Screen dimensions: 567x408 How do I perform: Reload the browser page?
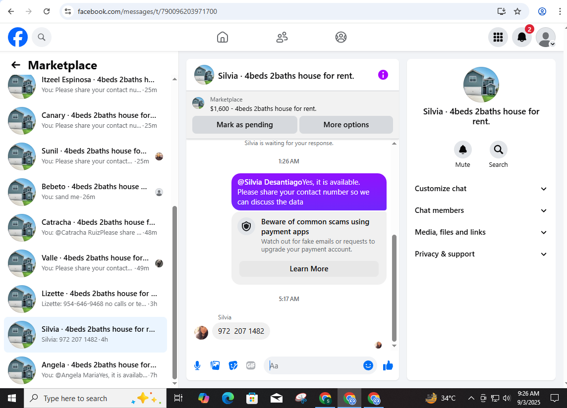[47, 11]
